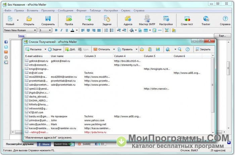Click the Справка help icon
This screenshot has height=155, width=235.
(225, 19)
